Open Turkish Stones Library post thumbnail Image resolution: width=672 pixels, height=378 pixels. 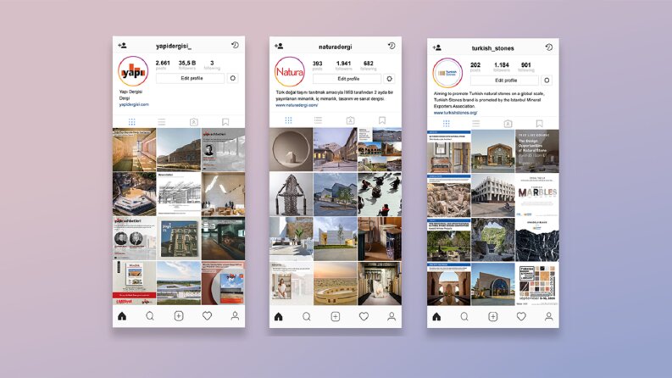[x=537, y=284]
